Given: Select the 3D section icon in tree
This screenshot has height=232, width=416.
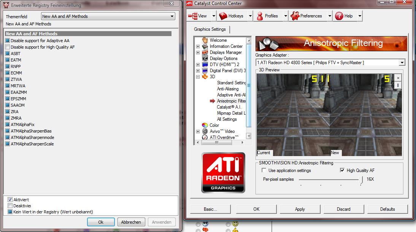Looking at the screenshot, I should [205, 77].
